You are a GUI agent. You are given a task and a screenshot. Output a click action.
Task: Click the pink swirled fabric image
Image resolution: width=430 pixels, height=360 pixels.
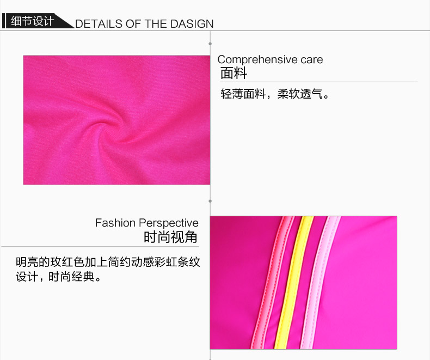(x=116, y=120)
